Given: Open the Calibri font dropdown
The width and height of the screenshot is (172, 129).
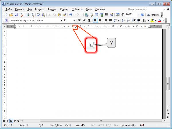Looking at the screenshot, I should click(62, 21).
